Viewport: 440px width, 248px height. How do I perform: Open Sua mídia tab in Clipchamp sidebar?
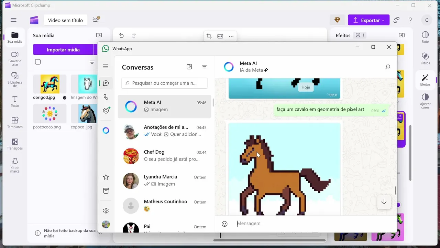click(15, 38)
